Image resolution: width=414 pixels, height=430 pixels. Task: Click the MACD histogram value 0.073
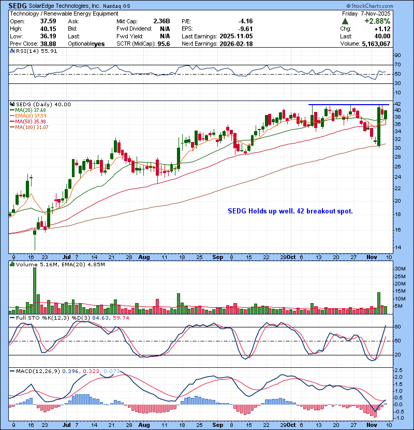[x=112, y=371]
